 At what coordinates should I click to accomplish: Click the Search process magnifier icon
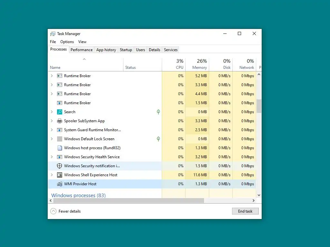click(60, 112)
